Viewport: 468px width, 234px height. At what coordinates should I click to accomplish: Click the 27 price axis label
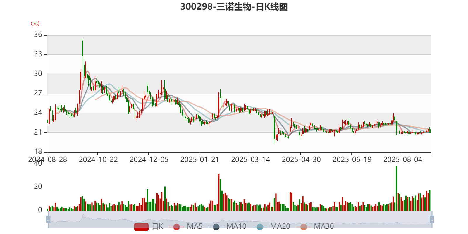38,93
